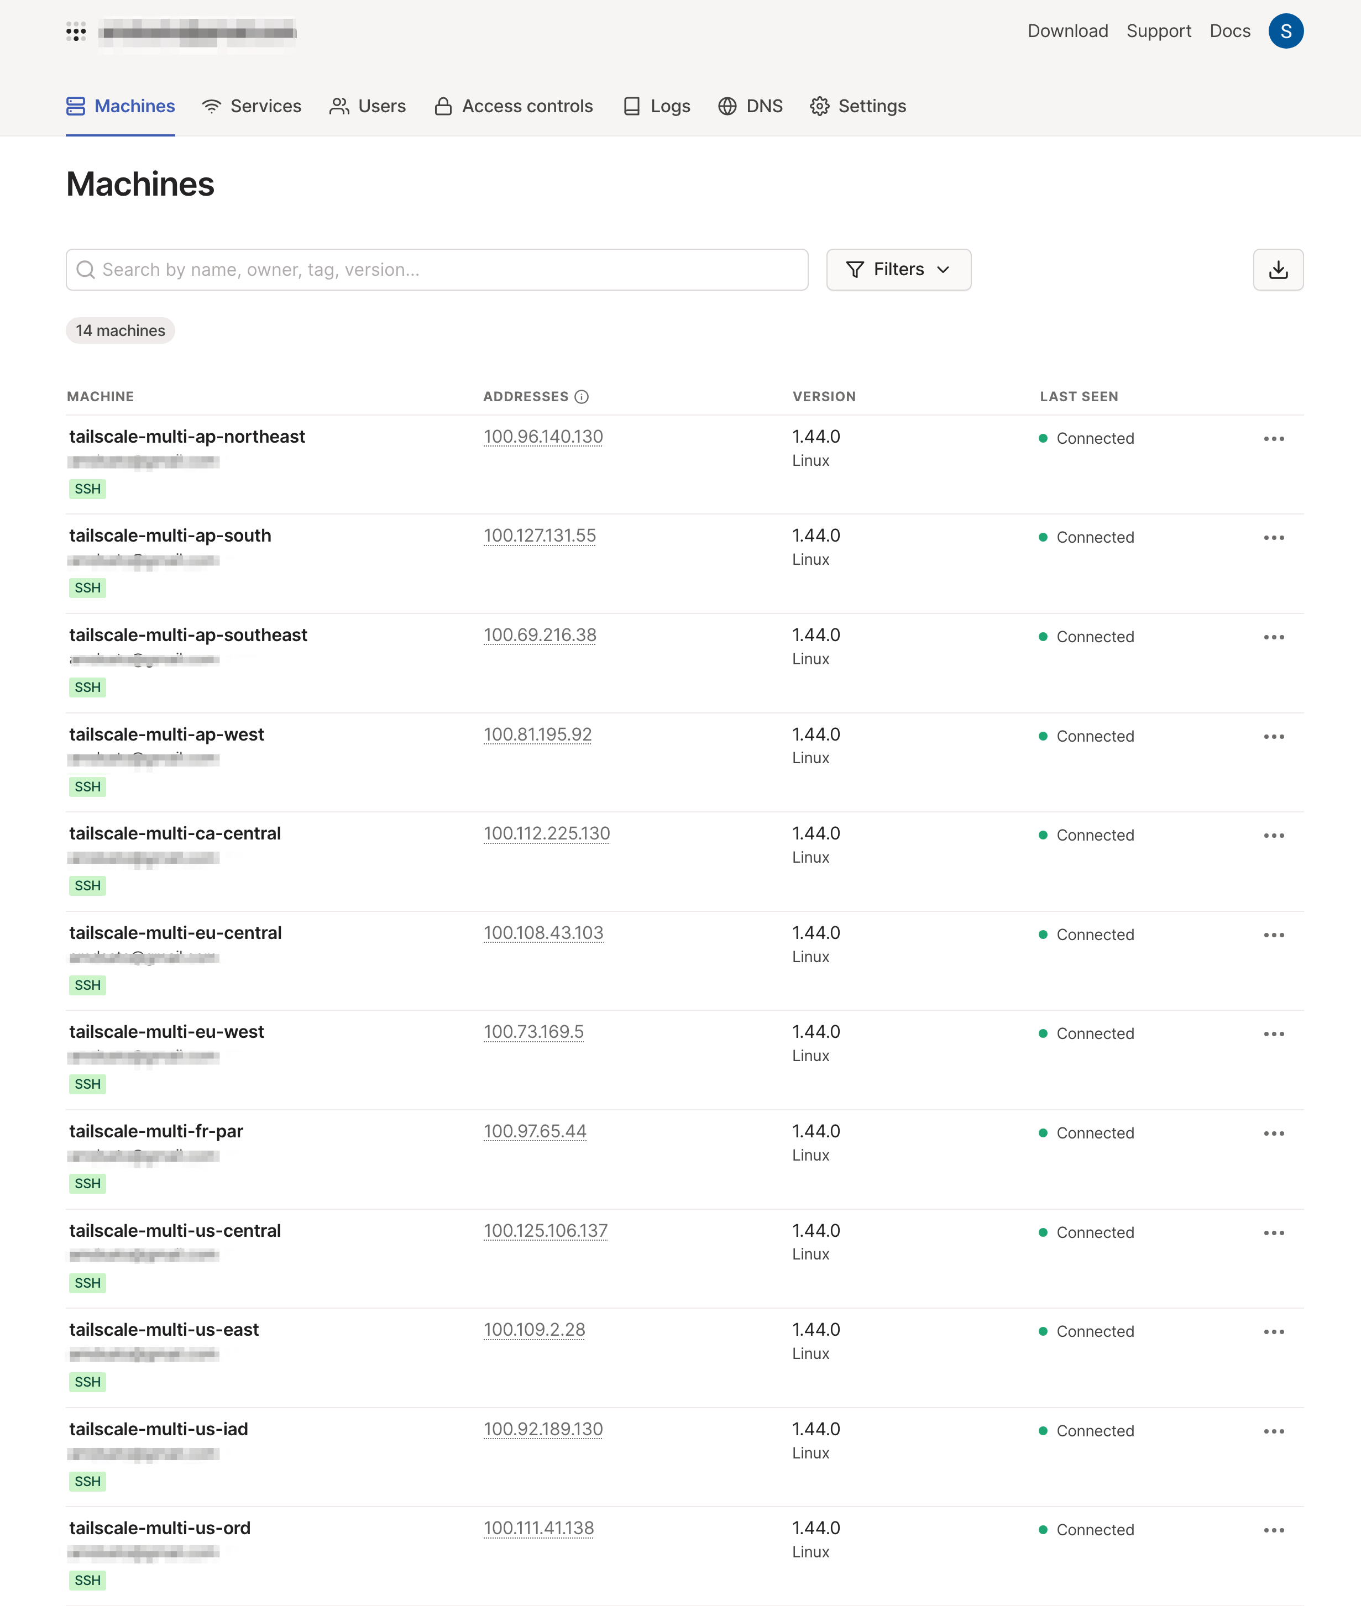Go to the DNS tab

coord(750,107)
